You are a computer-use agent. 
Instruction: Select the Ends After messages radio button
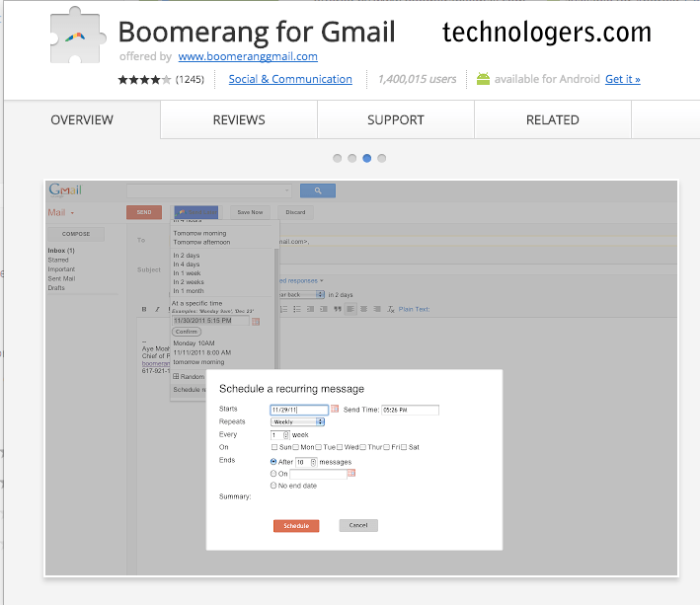273,462
